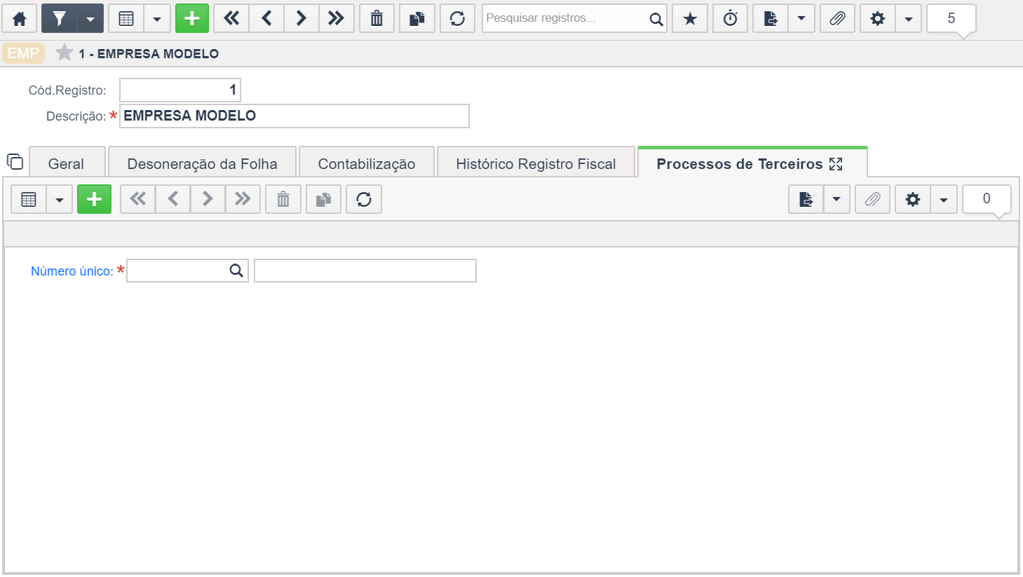Open Desoneração da Folha tab
The height and width of the screenshot is (577, 1023).
coord(202,163)
